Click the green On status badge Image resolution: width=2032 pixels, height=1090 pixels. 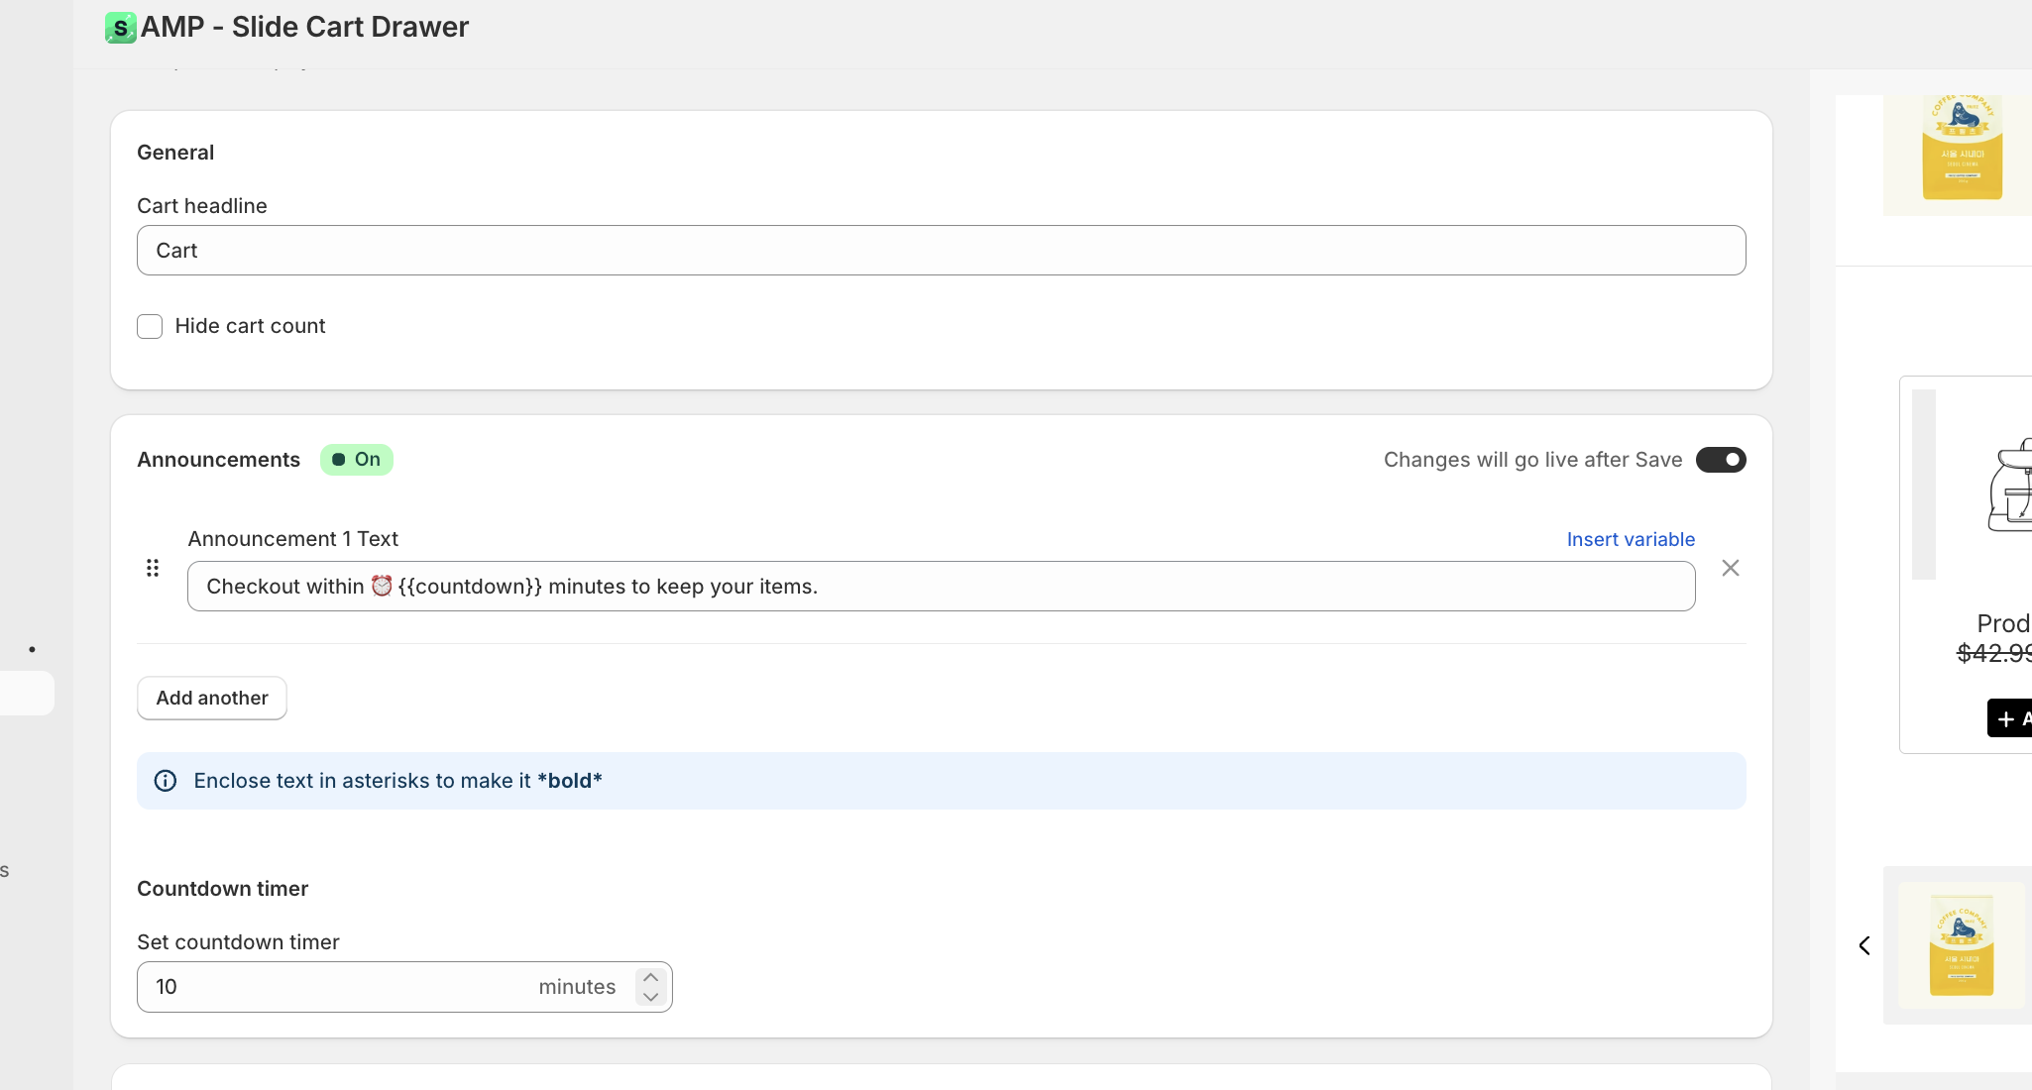coord(356,460)
